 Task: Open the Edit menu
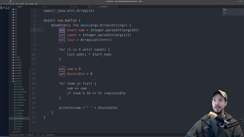click(13, 4)
